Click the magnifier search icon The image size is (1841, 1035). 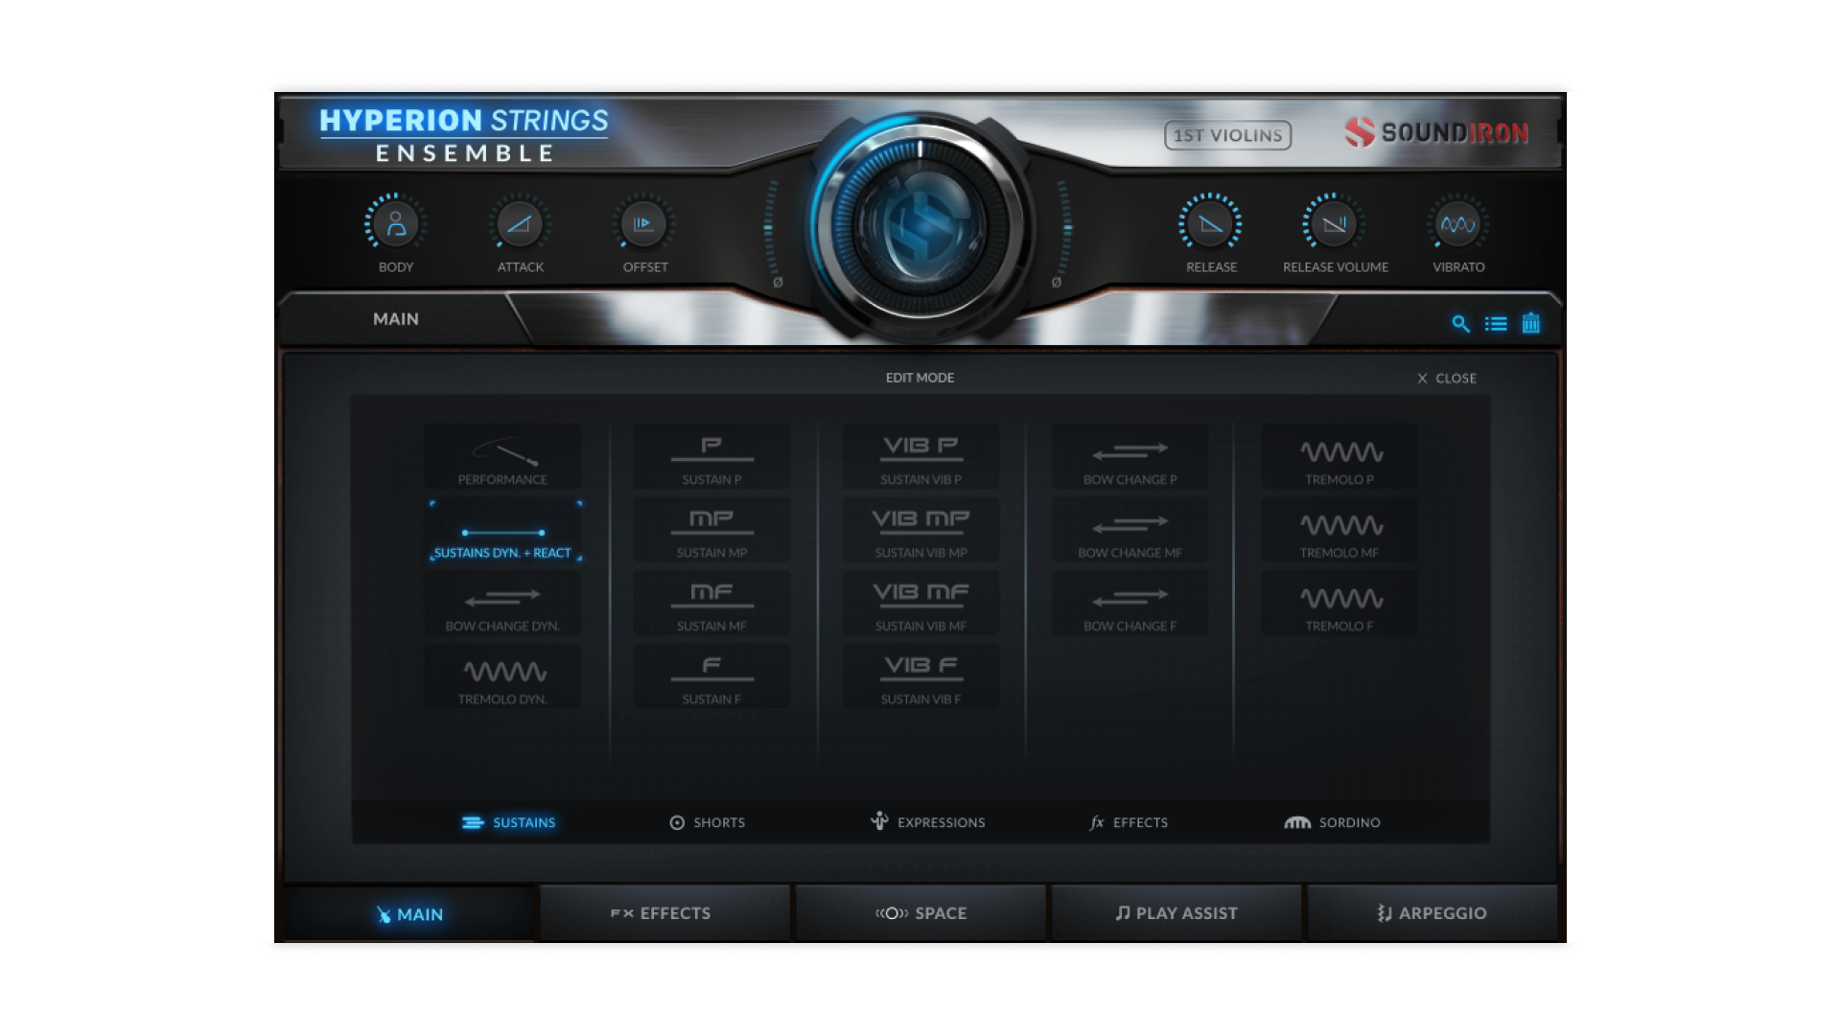[1460, 324]
